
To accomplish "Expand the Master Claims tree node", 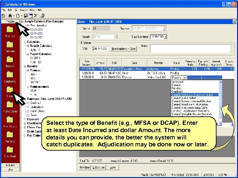I will click(28, 111).
